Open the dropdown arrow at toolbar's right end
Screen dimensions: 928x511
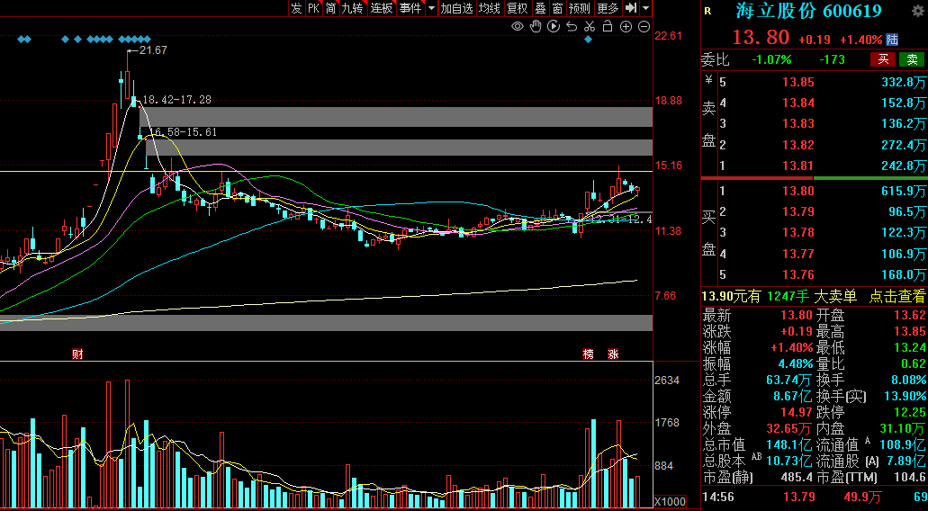coord(645,8)
